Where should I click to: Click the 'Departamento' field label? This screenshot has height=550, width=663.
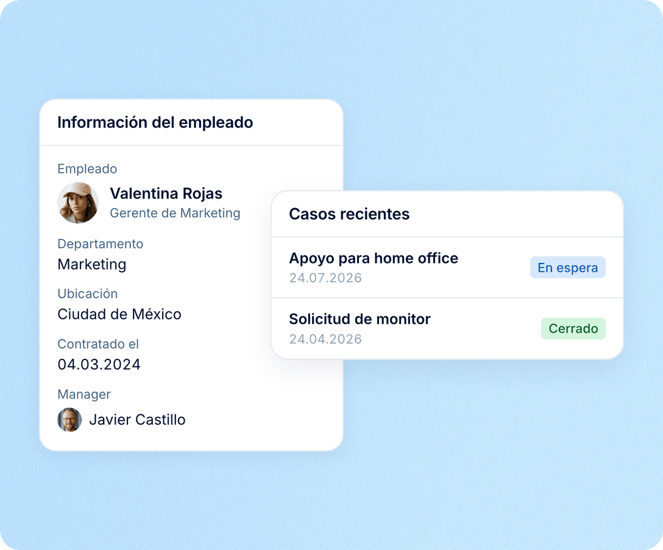pyautogui.click(x=100, y=244)
